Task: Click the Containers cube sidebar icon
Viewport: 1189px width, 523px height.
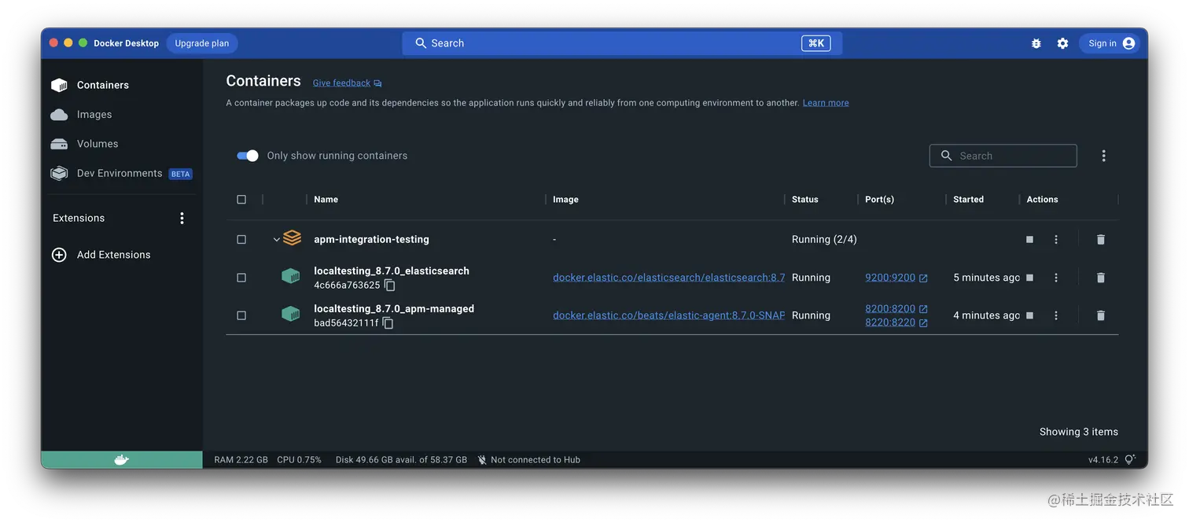Action: click(x=59, y=85)
